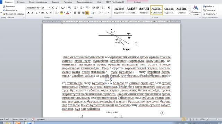Apply the Строгий style
Viewport: 222px width, 124px height.
tap(181, 10)
